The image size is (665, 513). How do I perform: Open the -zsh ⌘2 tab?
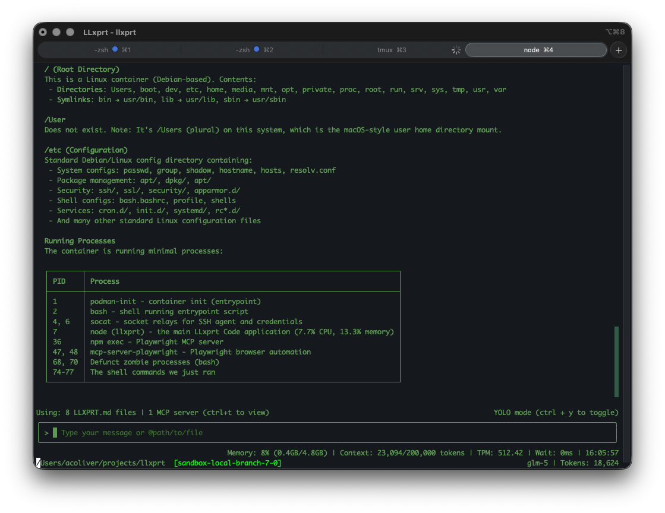tap(242, 50)
